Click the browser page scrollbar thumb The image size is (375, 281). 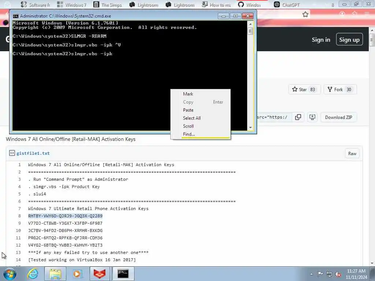point(372,40)
